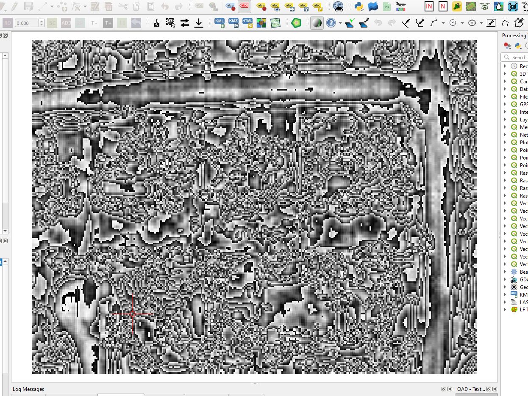The image size is (528, 396).
Task: Click the KML export toolbar icon
Action: (220, 22)
